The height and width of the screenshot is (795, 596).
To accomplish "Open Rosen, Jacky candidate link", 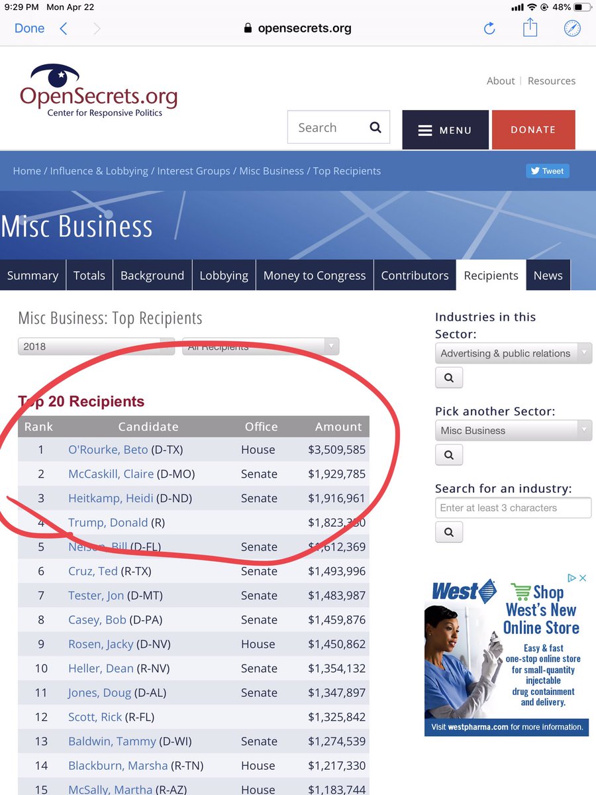I will [x=101, y=644].
